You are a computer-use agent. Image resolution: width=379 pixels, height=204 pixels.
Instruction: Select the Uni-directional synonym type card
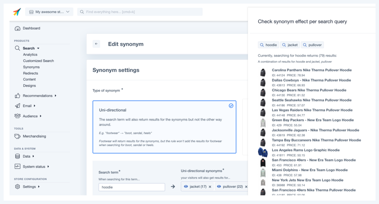click(164, 127)
